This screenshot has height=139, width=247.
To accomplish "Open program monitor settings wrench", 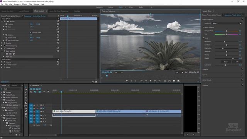I will (x=186, y=72).
